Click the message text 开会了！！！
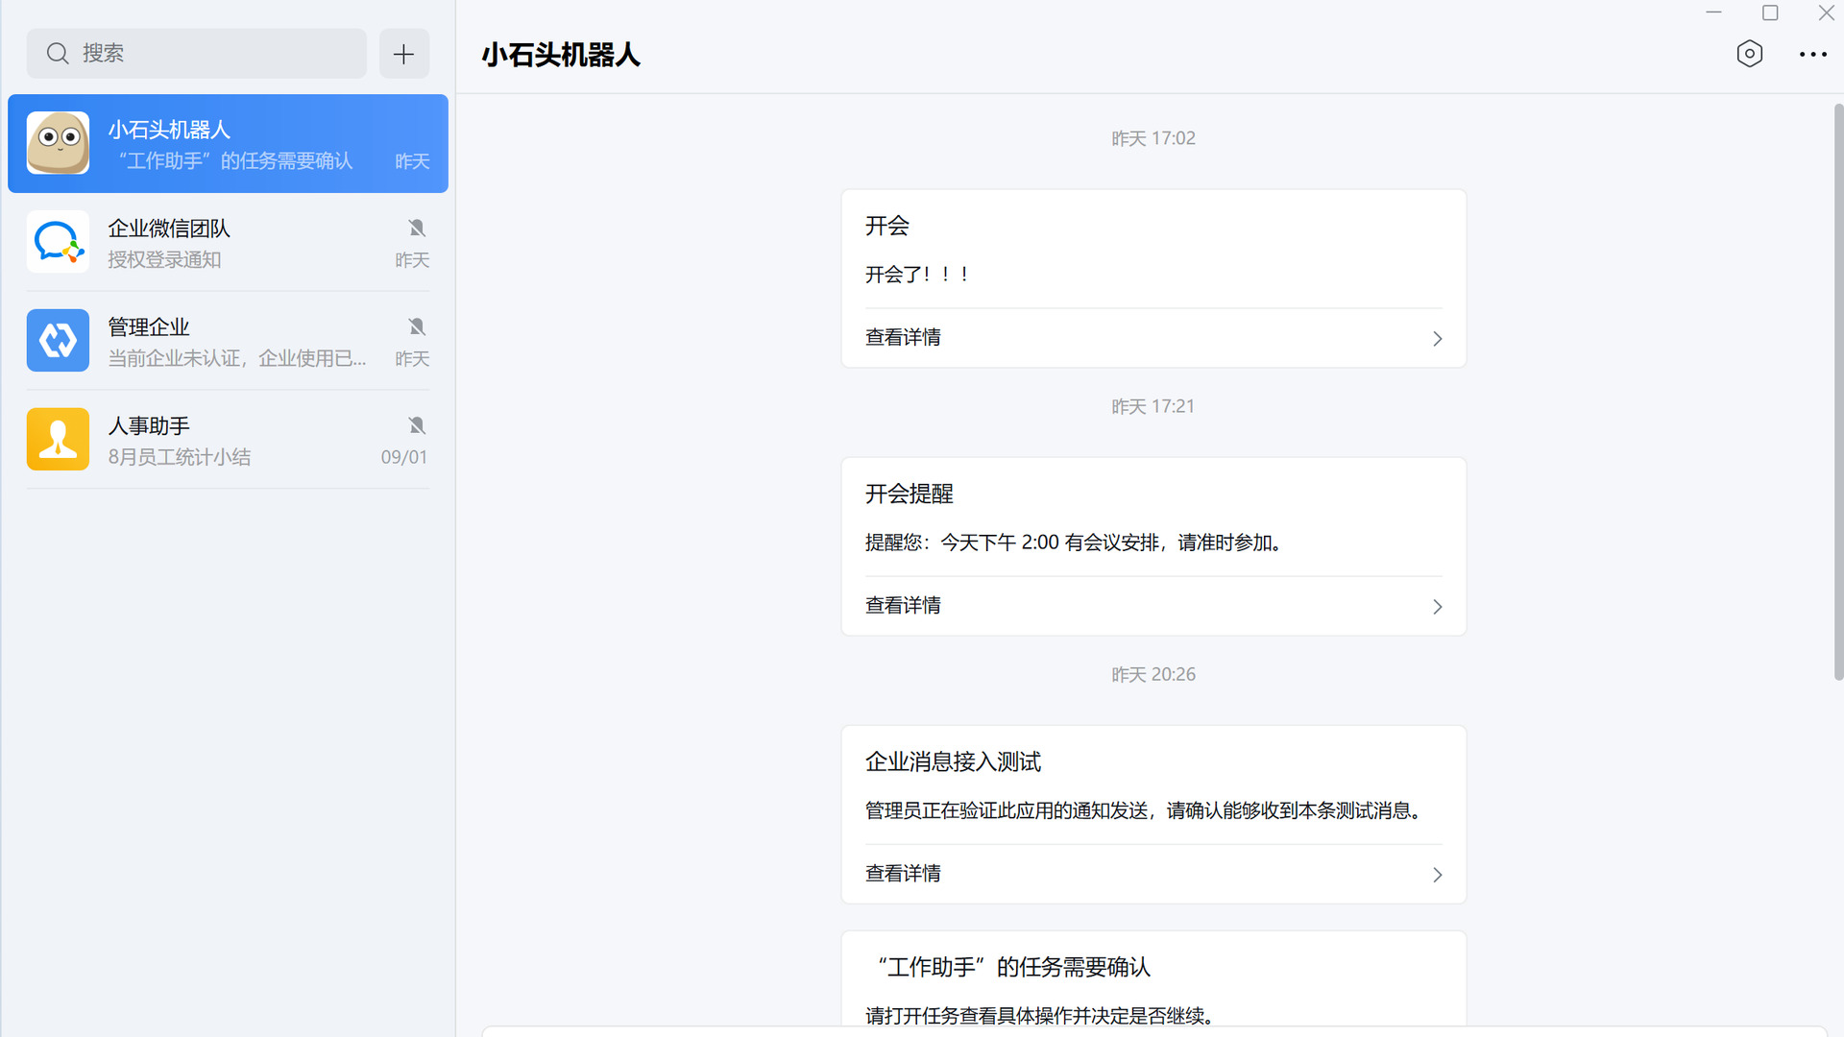Viewport: 1844px width, 1037px height. (918, 276)
